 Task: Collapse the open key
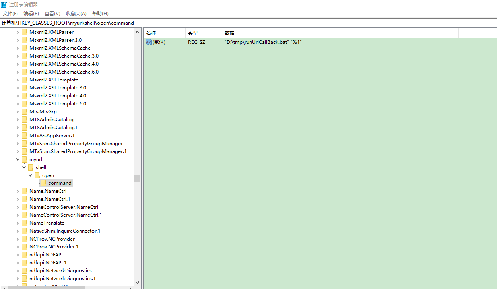pyautogui.click(x=31, y=175)
